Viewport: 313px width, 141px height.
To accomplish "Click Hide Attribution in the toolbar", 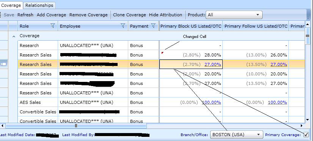I will tap(165, 15).
